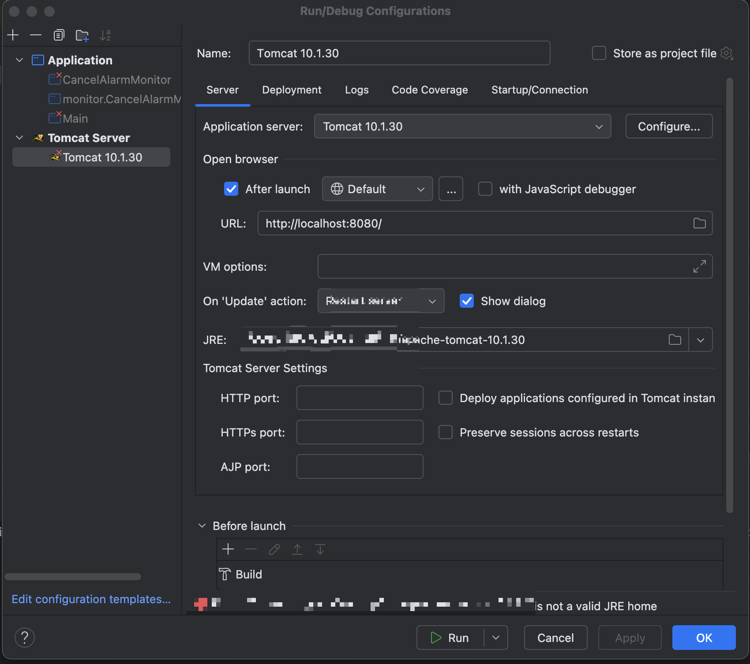Click the OK button
This screenshot has width=750, height=664.
tap(704, 638)
